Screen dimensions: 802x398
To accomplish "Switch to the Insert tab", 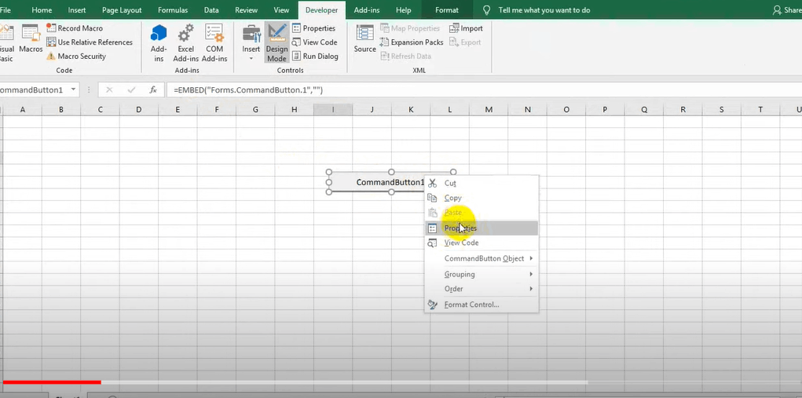I will [77, 9].
